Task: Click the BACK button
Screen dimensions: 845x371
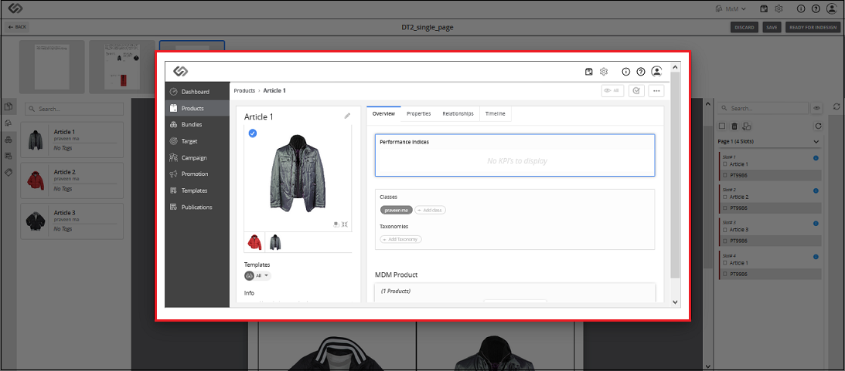Action: click(17, 27)
